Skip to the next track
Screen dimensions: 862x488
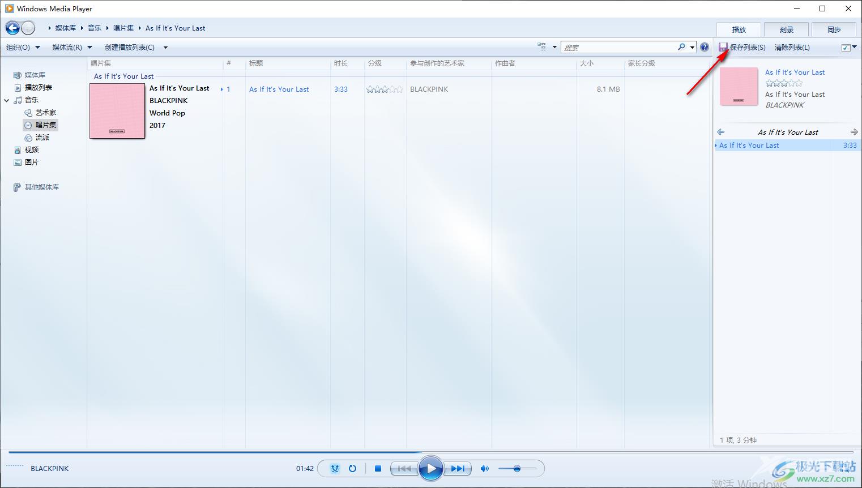(458, 468)
